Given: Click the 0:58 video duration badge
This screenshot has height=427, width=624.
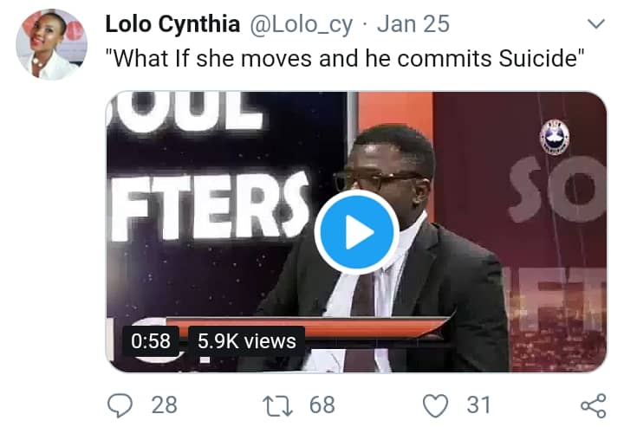Looking at the screenshot, I should (151, 340).
